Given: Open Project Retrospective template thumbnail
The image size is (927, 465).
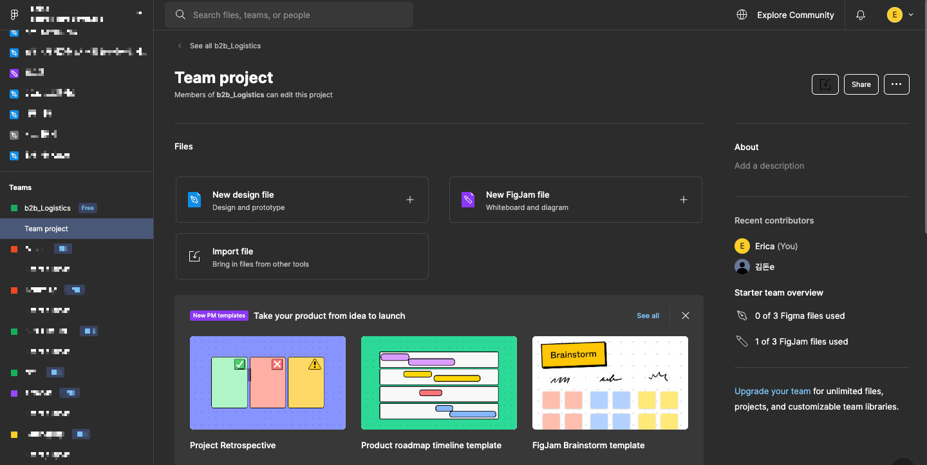Looking at the screenshot, I should tap(268, 383).
